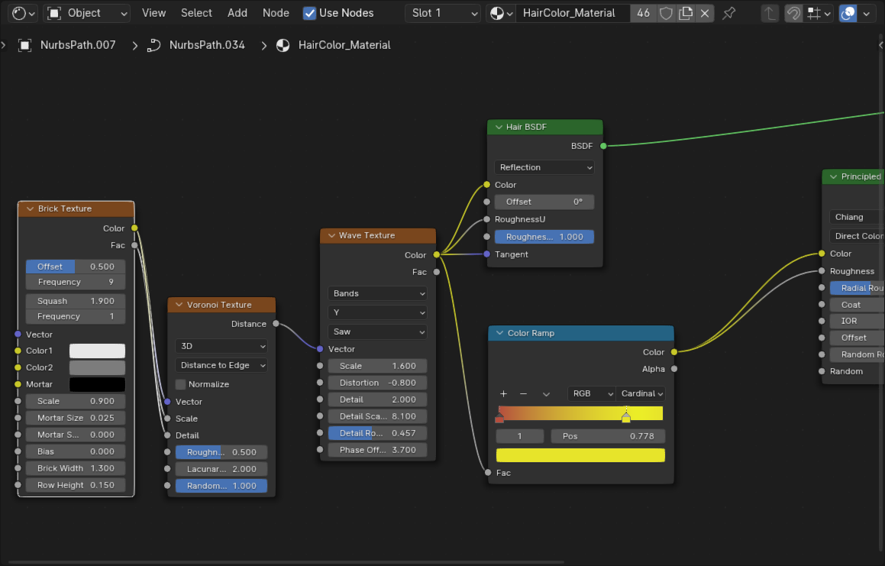Collapse the Color Ramp node

point(499,333)
